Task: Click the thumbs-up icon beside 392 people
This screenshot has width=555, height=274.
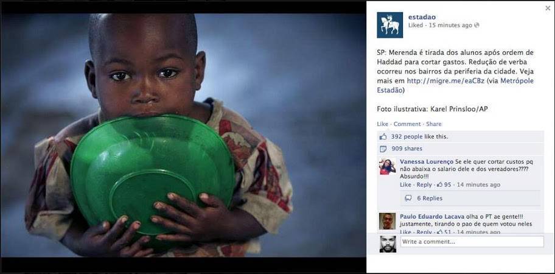Action: point(383,136)
